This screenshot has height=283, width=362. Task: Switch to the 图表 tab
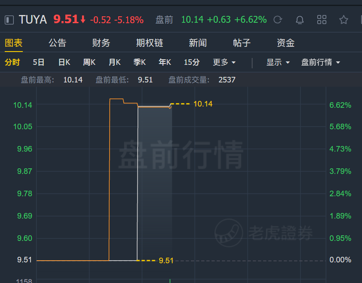click(x=14, y=43)
